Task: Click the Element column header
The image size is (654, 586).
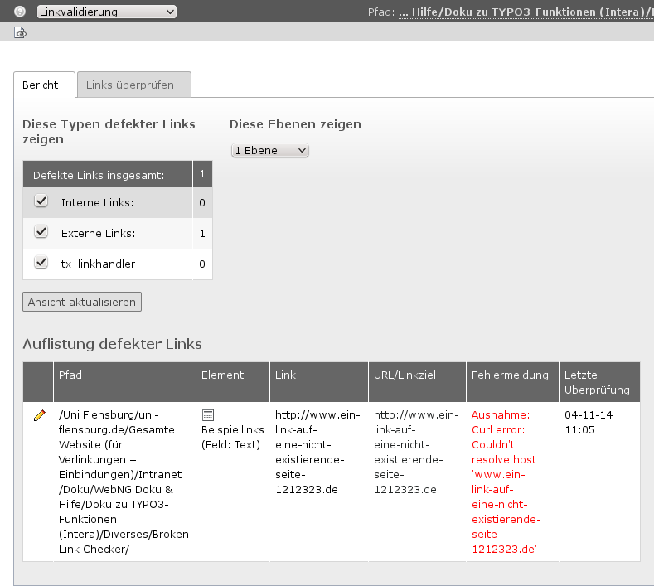Action: (x=223, y=375)
